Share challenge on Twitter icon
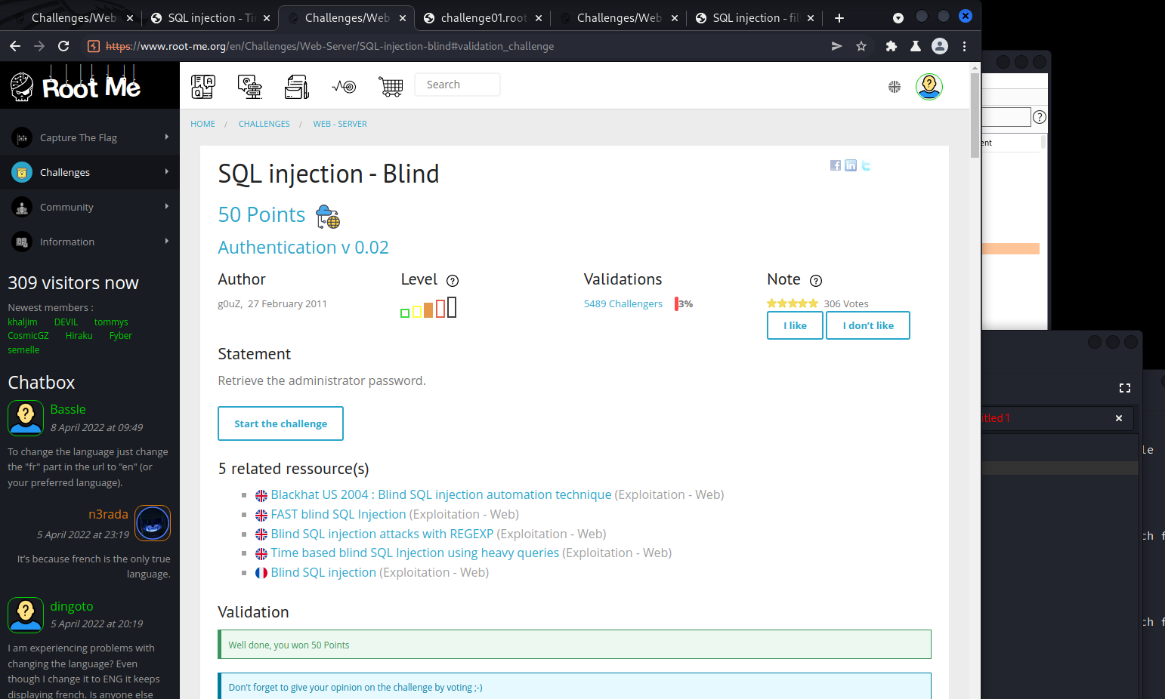Screen dimensions: 1165x699 tap(866, 165)
